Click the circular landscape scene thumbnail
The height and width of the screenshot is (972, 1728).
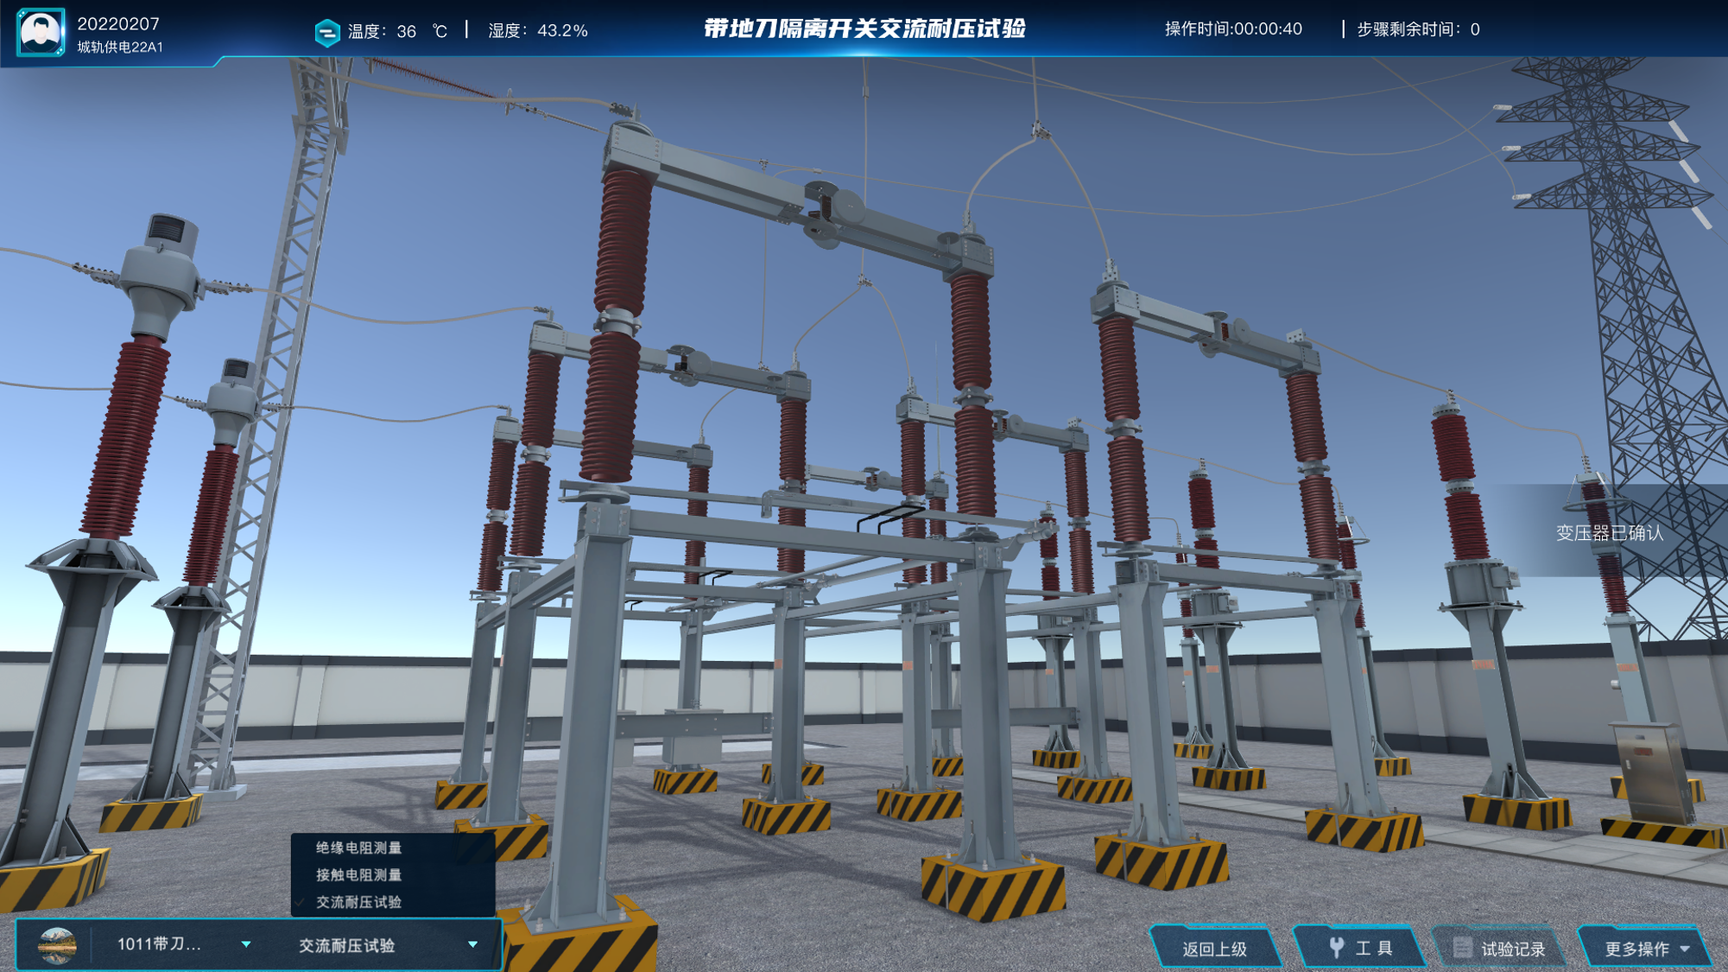pos(58,945)
